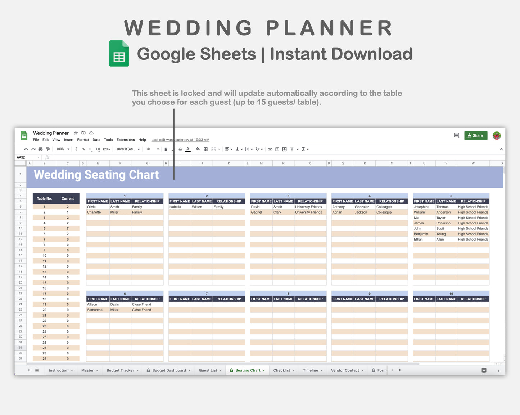Toggle strikethrough formatting
Image resolution: width=520 pixels, height=415 pixels.
[180, 149]
